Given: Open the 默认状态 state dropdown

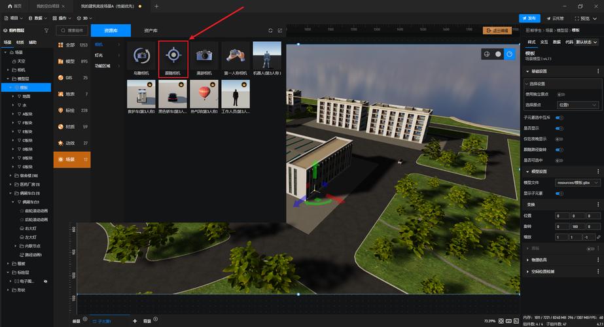Looking at the screenshot, I should point(587,42).
